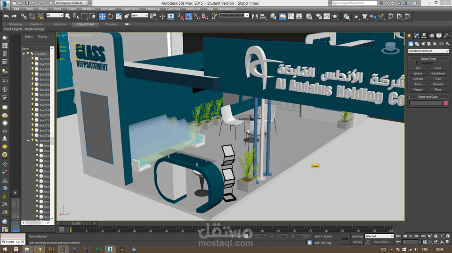Click the Save File floppy icon
Image resolution: width=452 pixels, height=253 pixels.
(27, 3)
